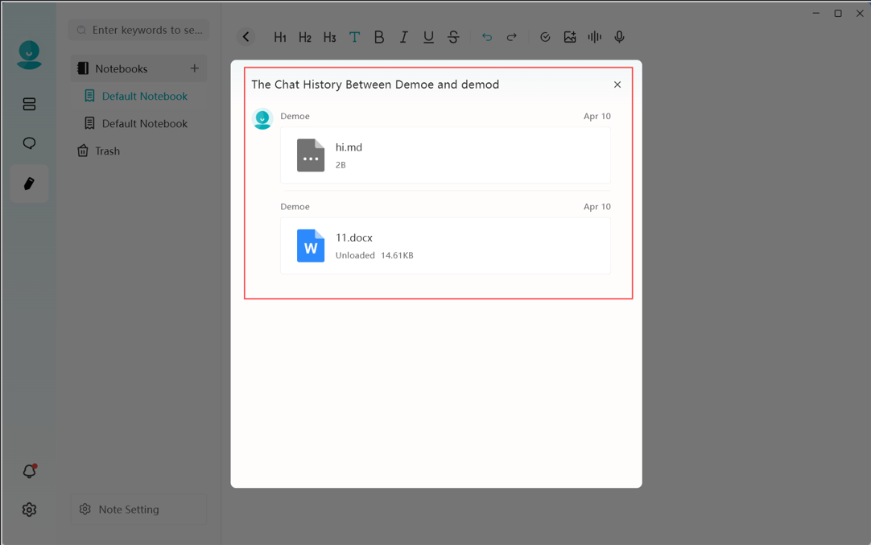Click the back arrow in the editor toolbar
Viewport: 871px width, 545px height.
click(x=246, y=37)
